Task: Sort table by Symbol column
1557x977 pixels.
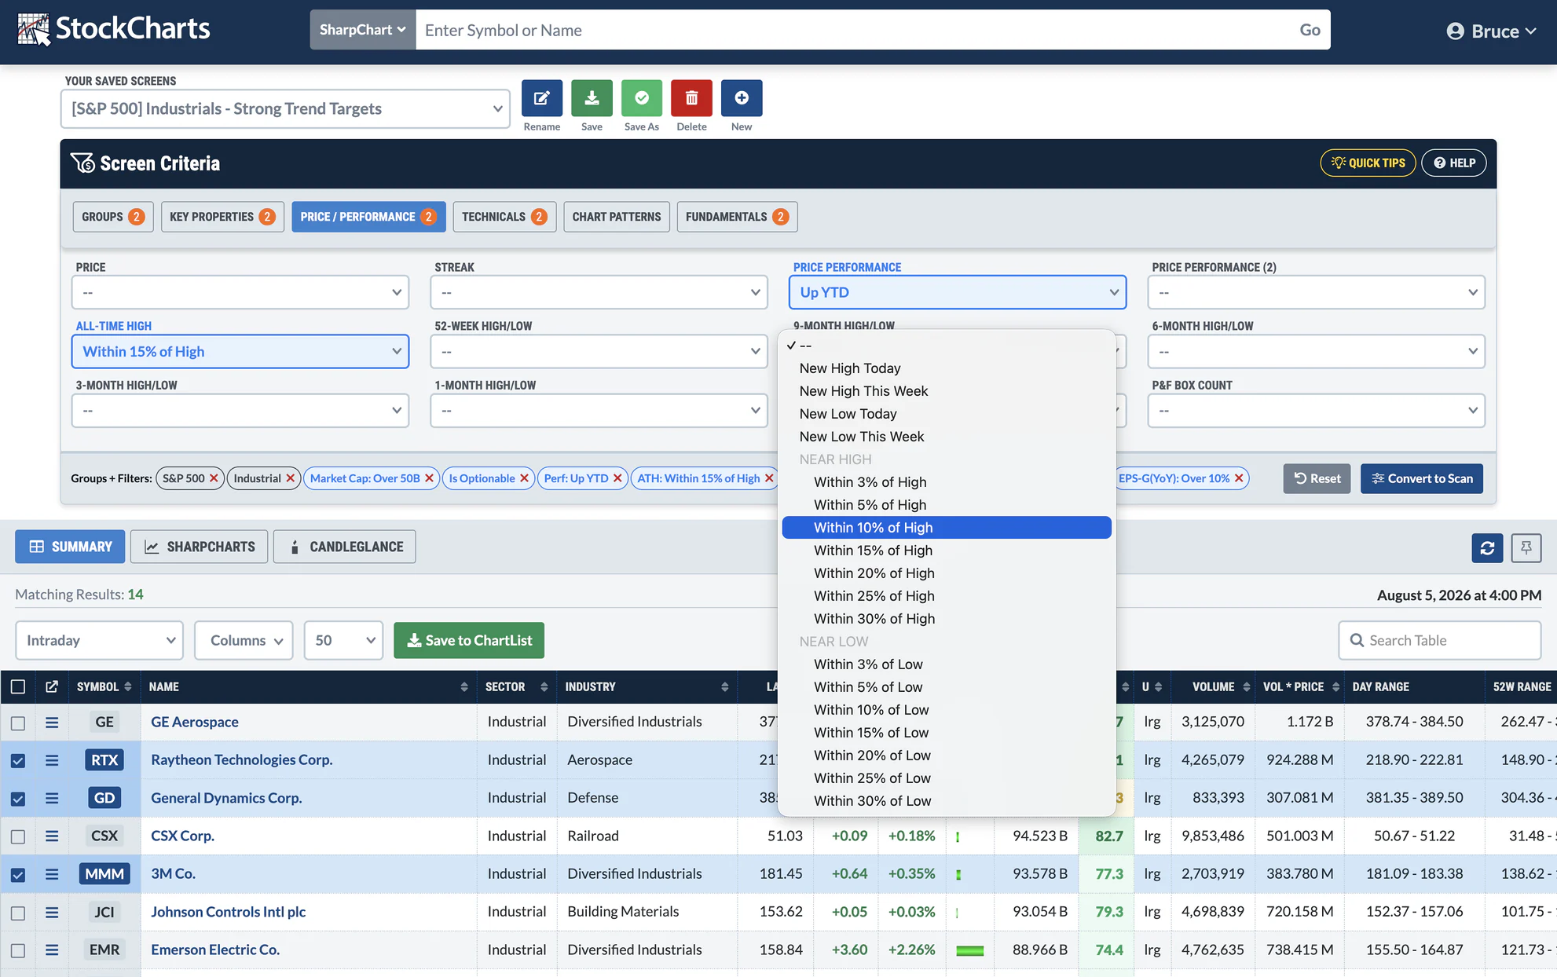Action: tap(104, 687)
